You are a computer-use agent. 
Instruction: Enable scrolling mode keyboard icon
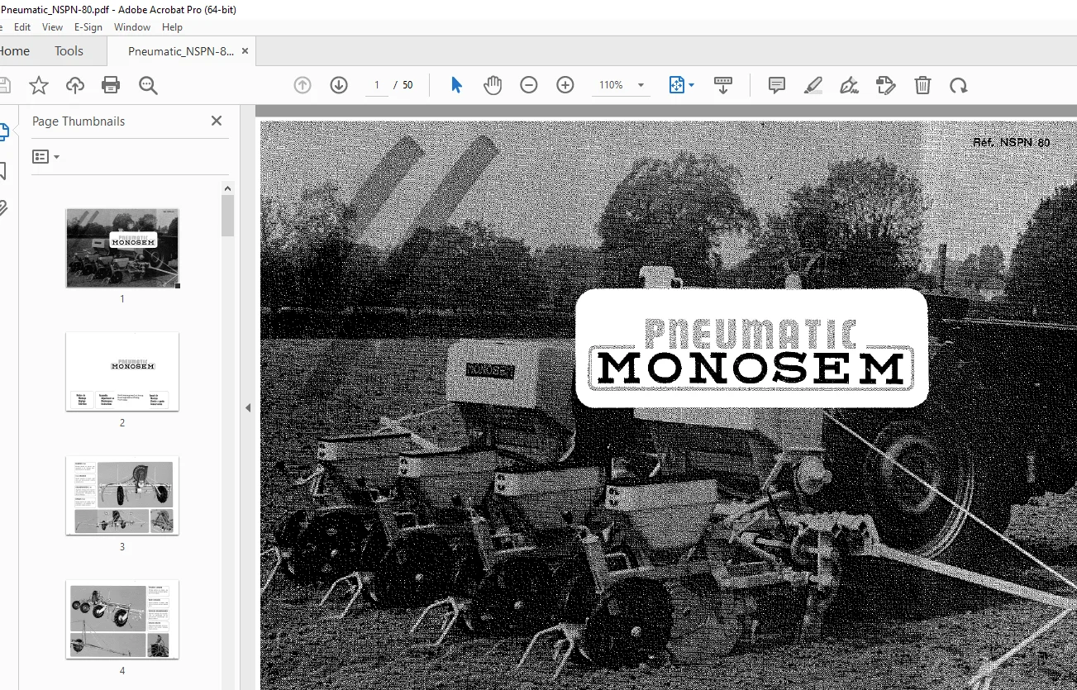723,85
